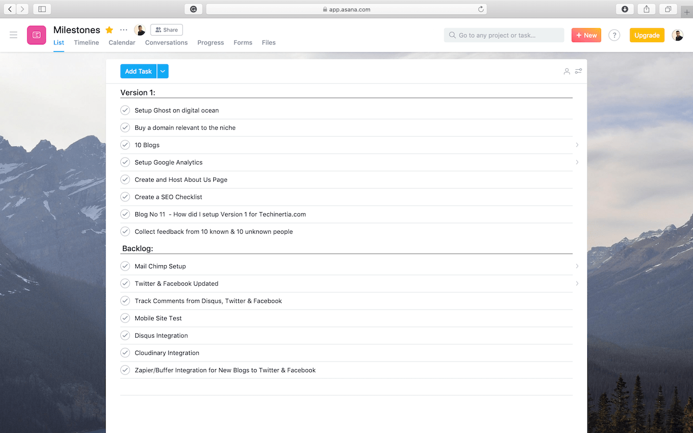693x433 pixels.
Task: Check off 'Setup Google Analytics' task
Action: (125, 162)
